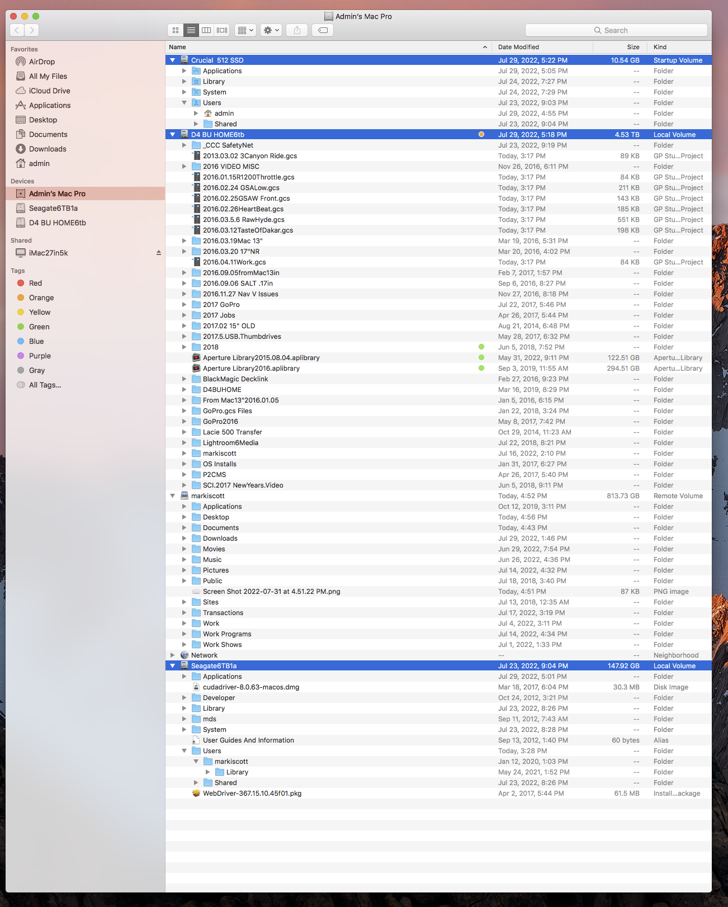Sort by the Kind column header
The width and height of the screenshot is (728, 907).
[x=679, y=47]
